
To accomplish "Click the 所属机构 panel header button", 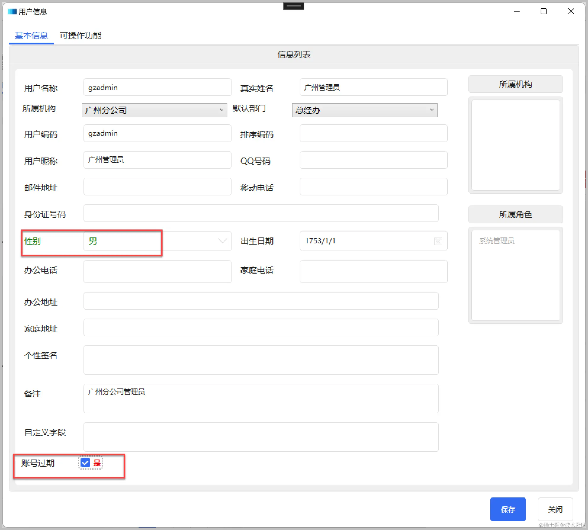I will pos(515,84).
